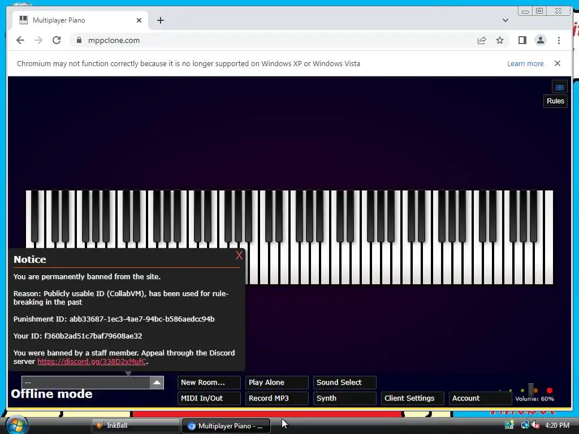Dismiss the Chromium unsupported warning bar

click(x=557, y=63)
